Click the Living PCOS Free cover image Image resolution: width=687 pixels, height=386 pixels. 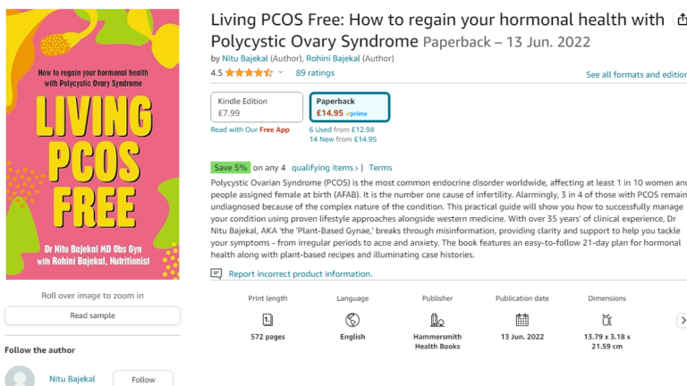tap(92, 144)
